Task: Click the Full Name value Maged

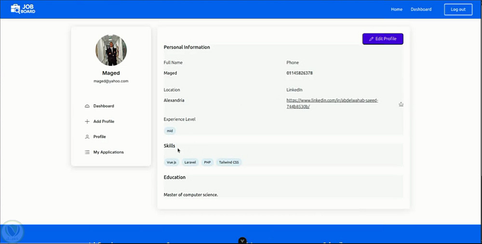Action: [x=170, y=73]
